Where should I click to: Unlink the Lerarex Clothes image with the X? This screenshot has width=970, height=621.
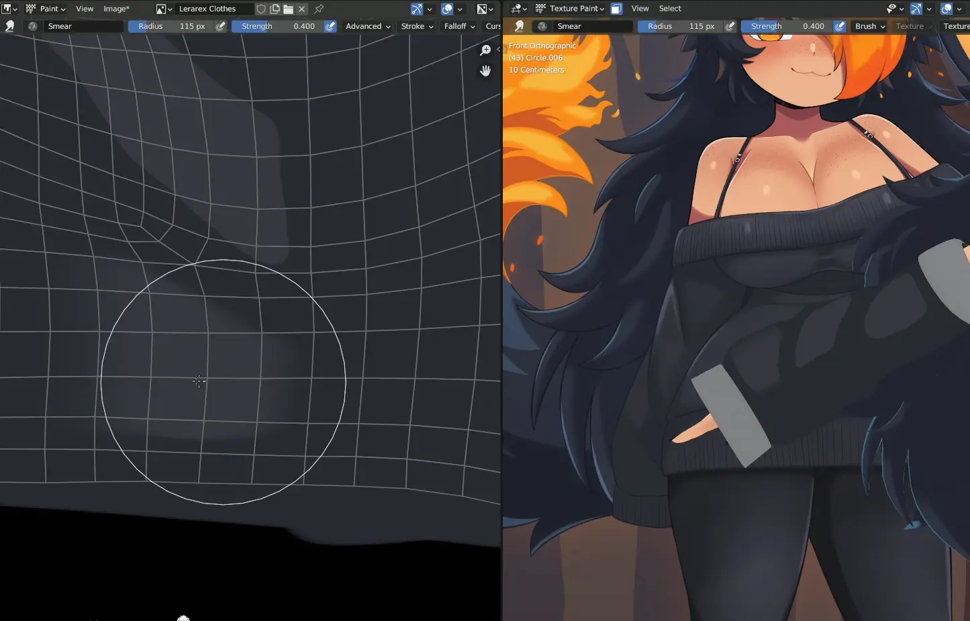[302, 9]
